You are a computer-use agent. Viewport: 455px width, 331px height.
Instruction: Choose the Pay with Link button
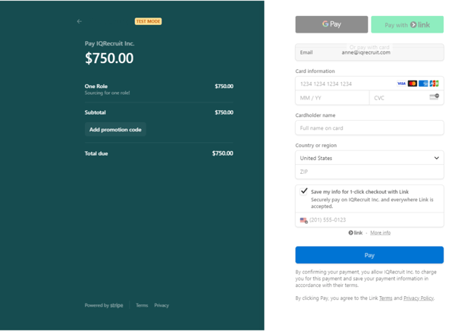coord(407,24)
